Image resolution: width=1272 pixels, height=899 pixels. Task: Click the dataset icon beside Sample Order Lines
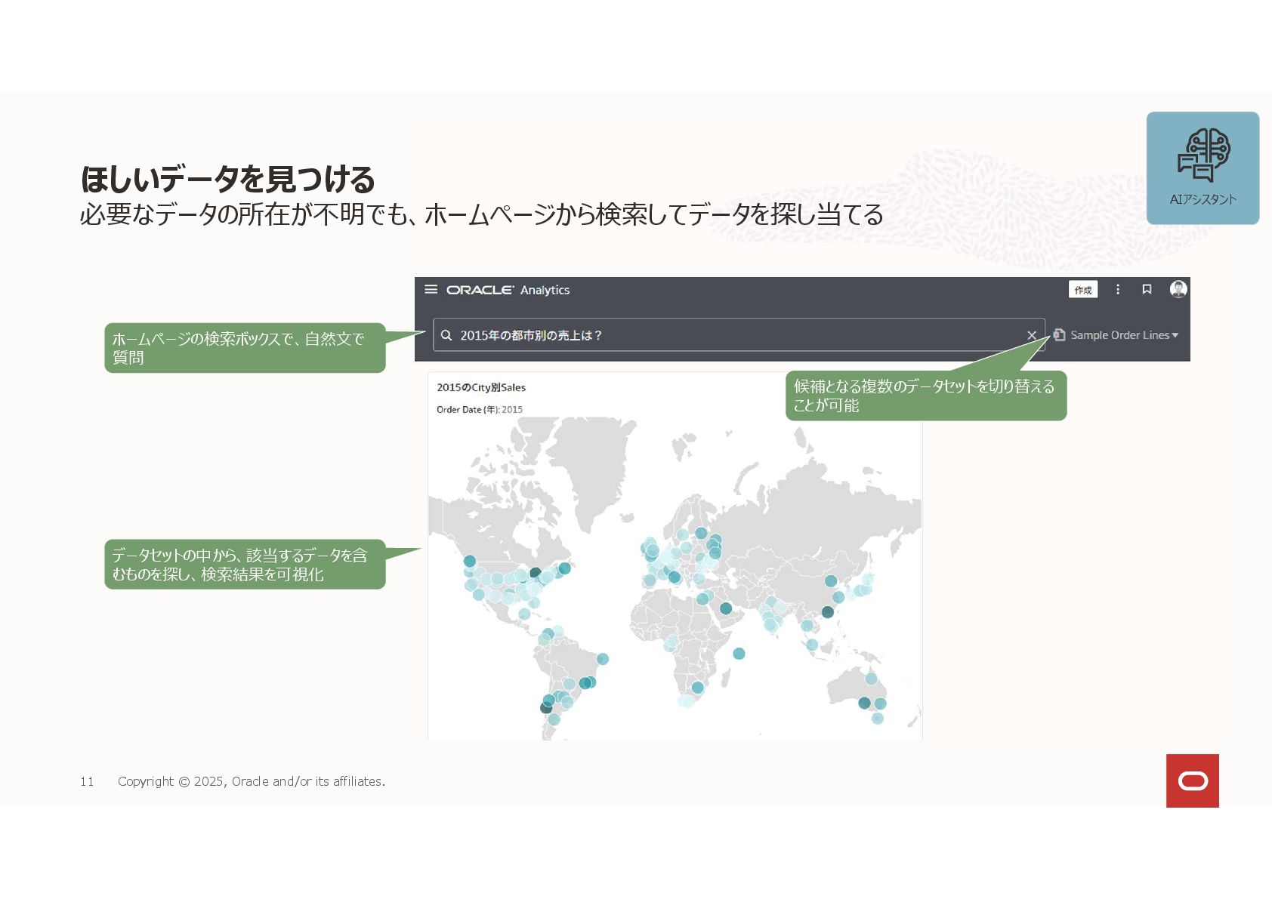pos(1059,334)
